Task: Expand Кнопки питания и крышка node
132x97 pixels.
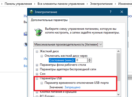Action: [x=37, y=92]
